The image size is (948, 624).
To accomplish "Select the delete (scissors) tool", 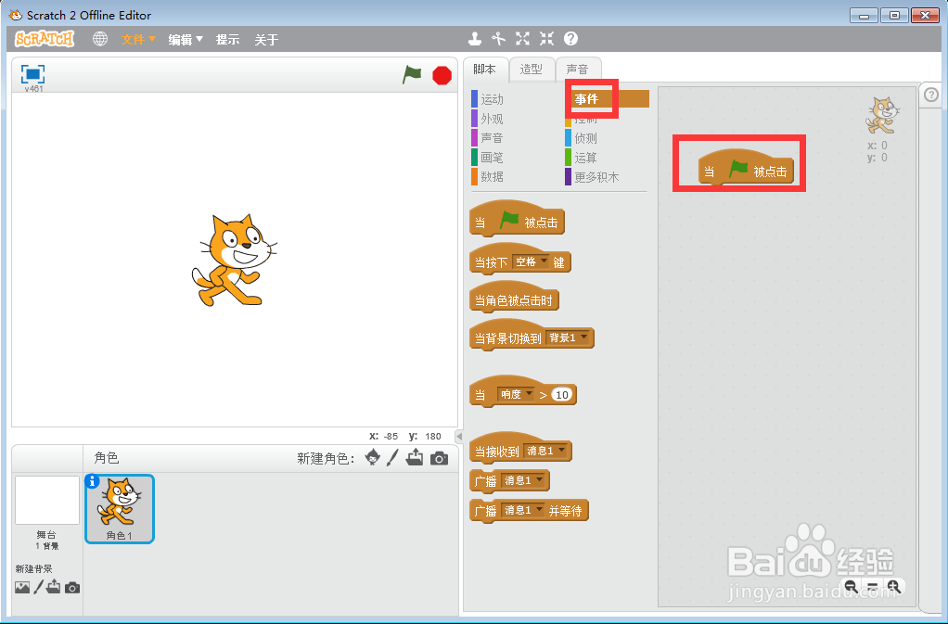I will click(x=498, y=39).
